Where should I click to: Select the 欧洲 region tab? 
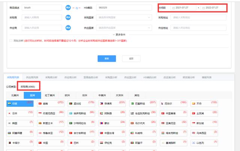click(67, 95)
